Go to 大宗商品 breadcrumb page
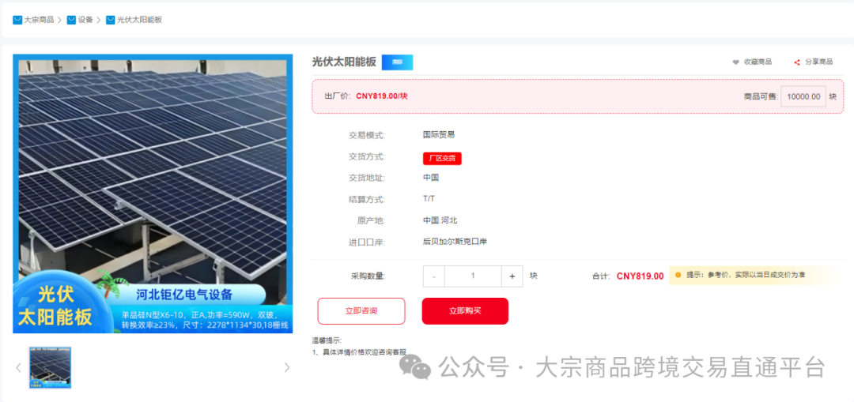This screenshot has height=402, width=854. 39,20
